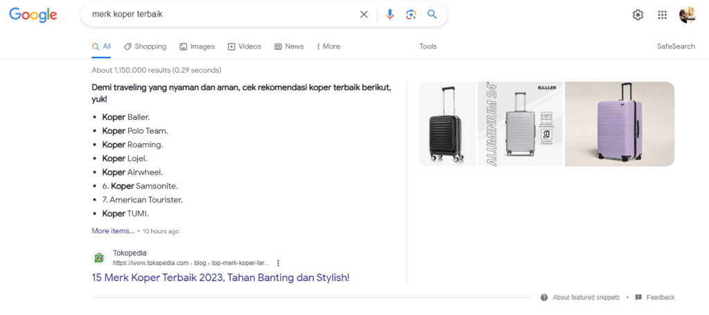Screen dimensions: 709x315
Task: Click the snippet heading Demi traveling text
Action: 242,93
